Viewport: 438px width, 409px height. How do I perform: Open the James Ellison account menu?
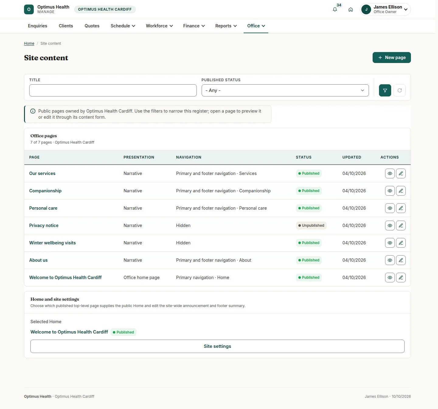[x=385, y=9]
